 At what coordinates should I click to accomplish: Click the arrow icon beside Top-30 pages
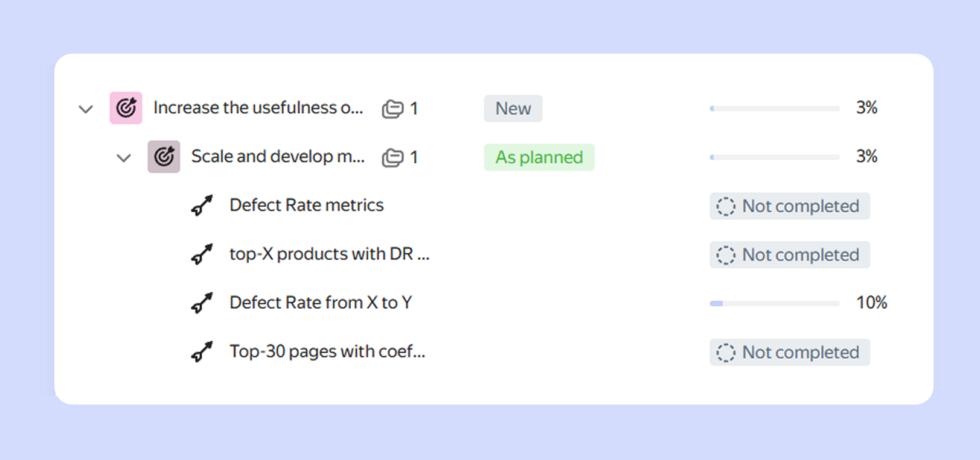202,351
